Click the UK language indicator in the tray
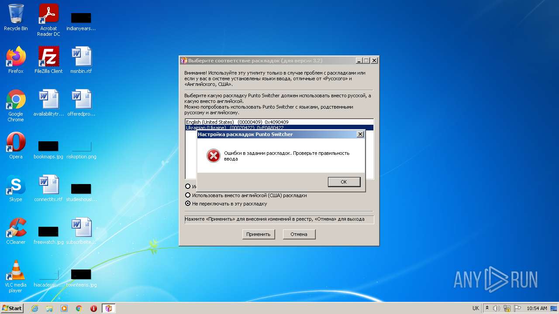559x314 pixels. point(476,308)
